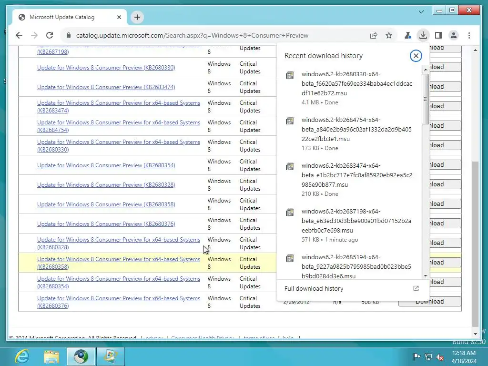Launch Internet Explorer from the taskbar

click(x=22, y=356)
